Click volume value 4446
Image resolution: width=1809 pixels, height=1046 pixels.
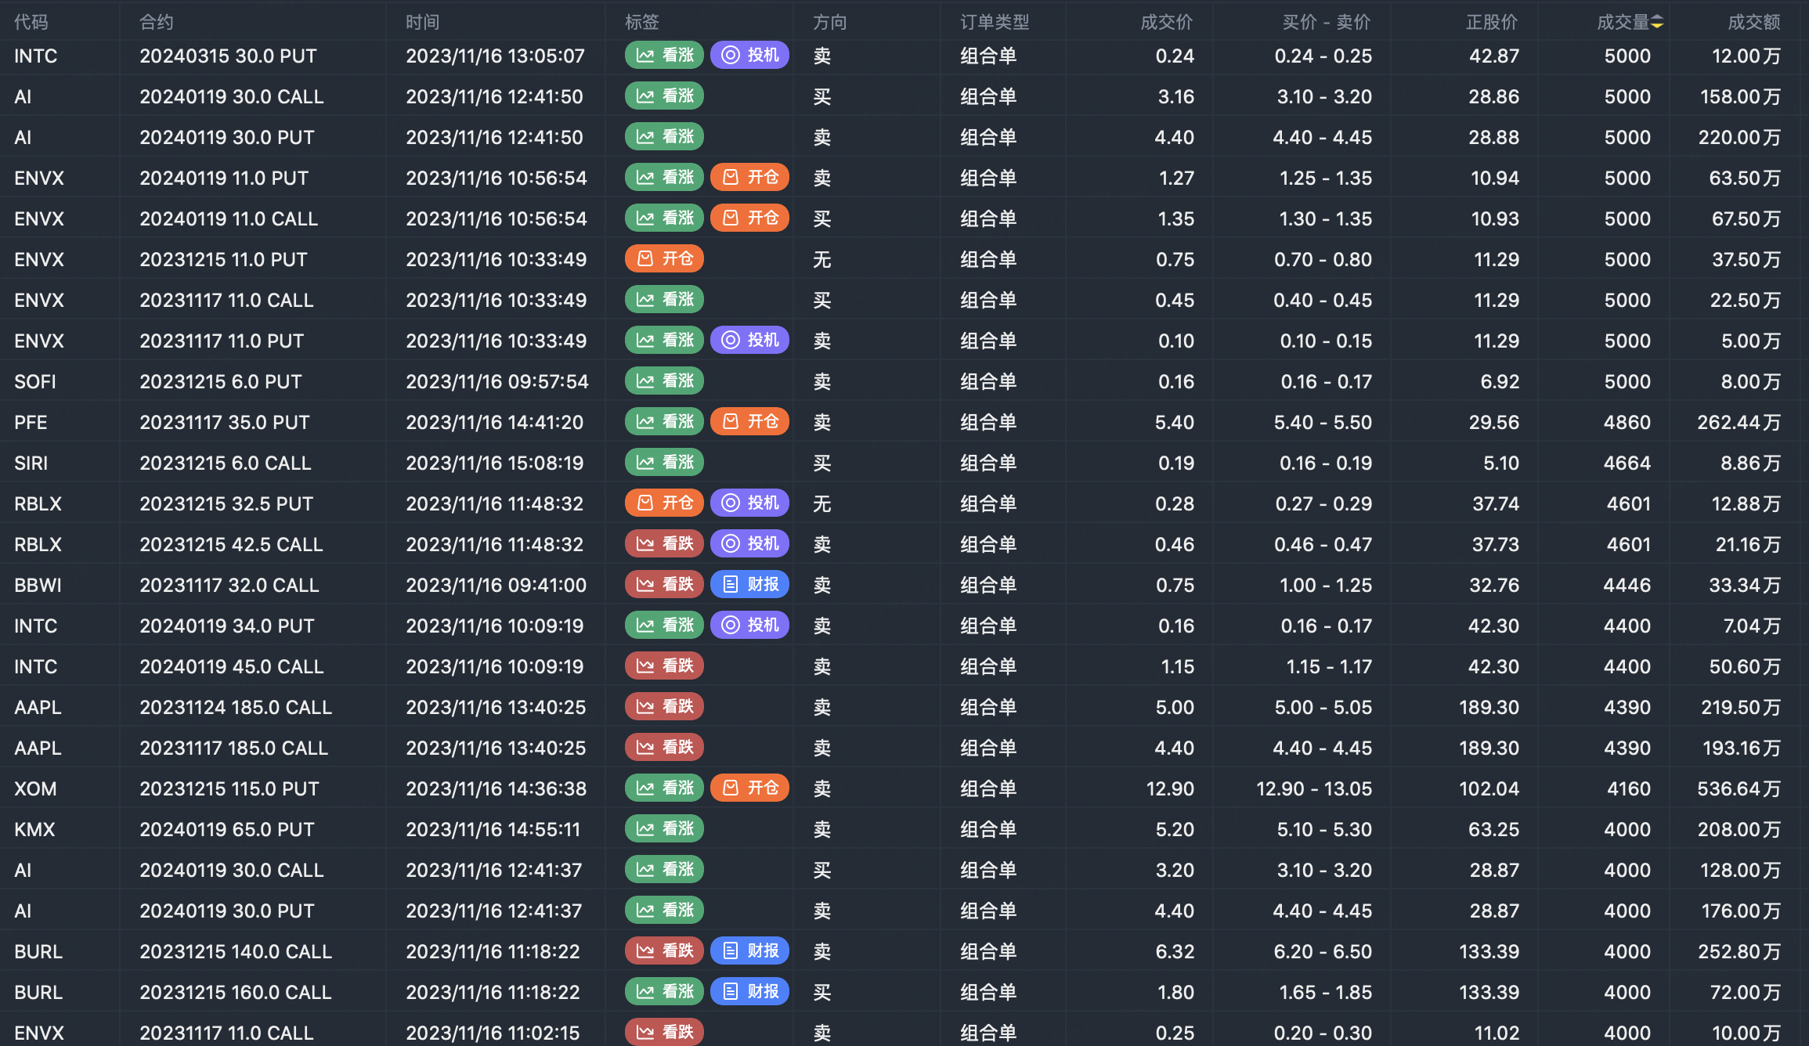(x=1627, y=585)
